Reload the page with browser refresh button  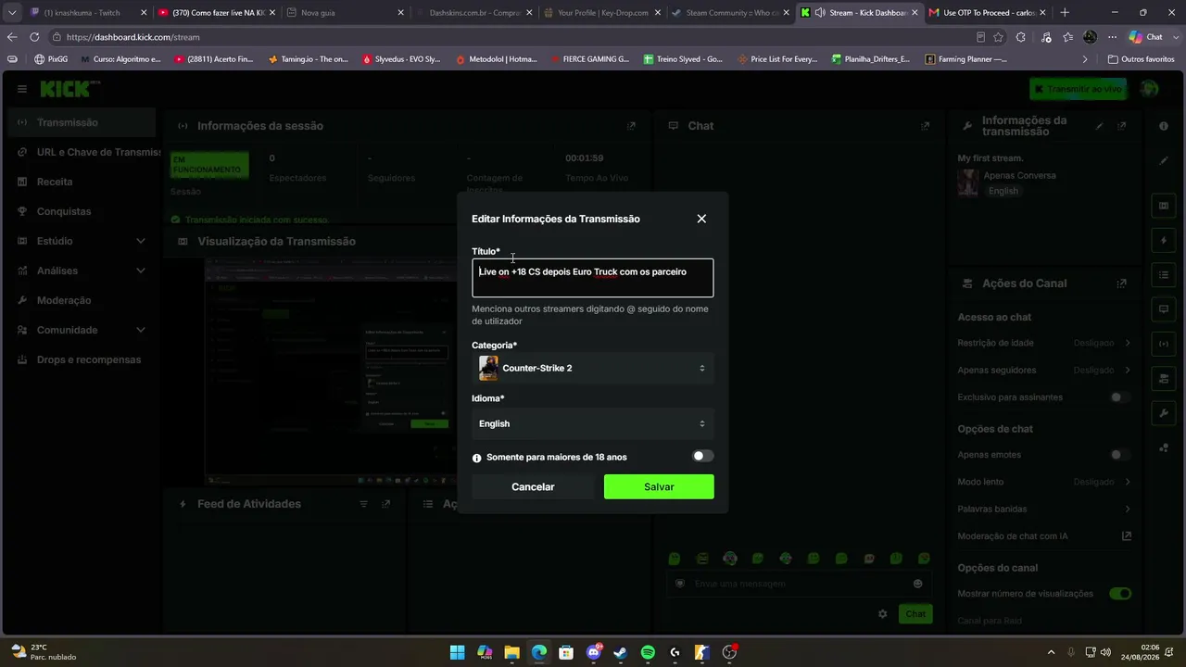34,37
